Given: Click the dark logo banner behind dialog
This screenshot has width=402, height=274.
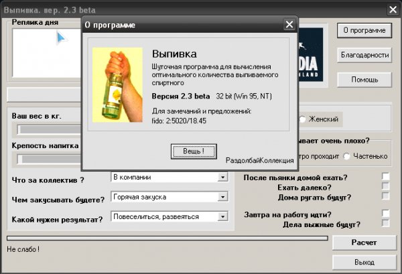Looking at the screenshot, I should tap(310, 54).
